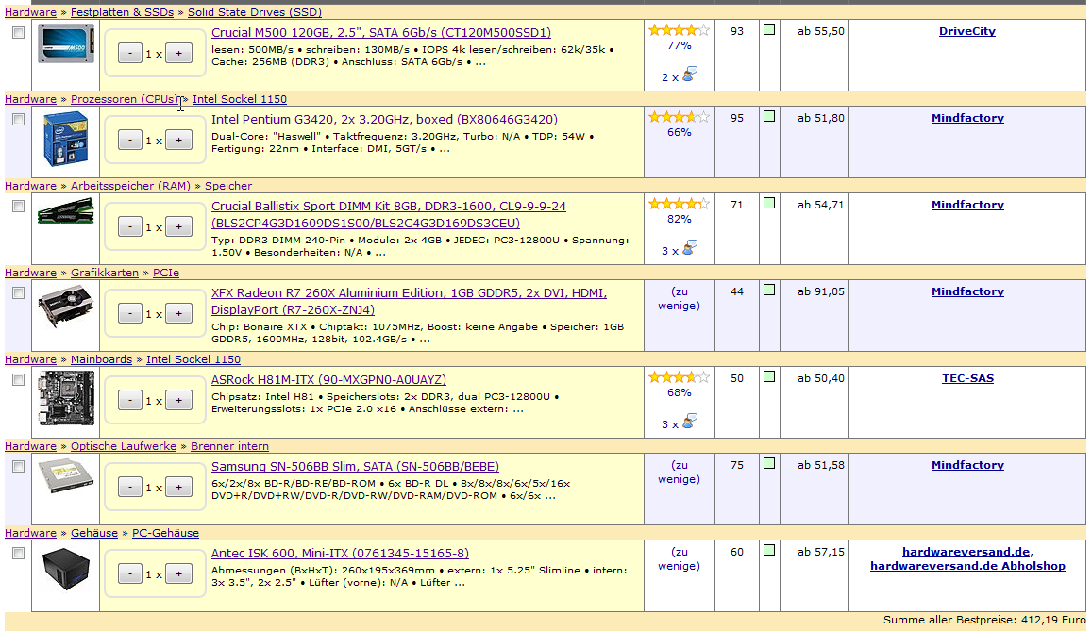
Task: Visit DriveCity shop link
Action: pyautogui.click(x=967, y=31)
